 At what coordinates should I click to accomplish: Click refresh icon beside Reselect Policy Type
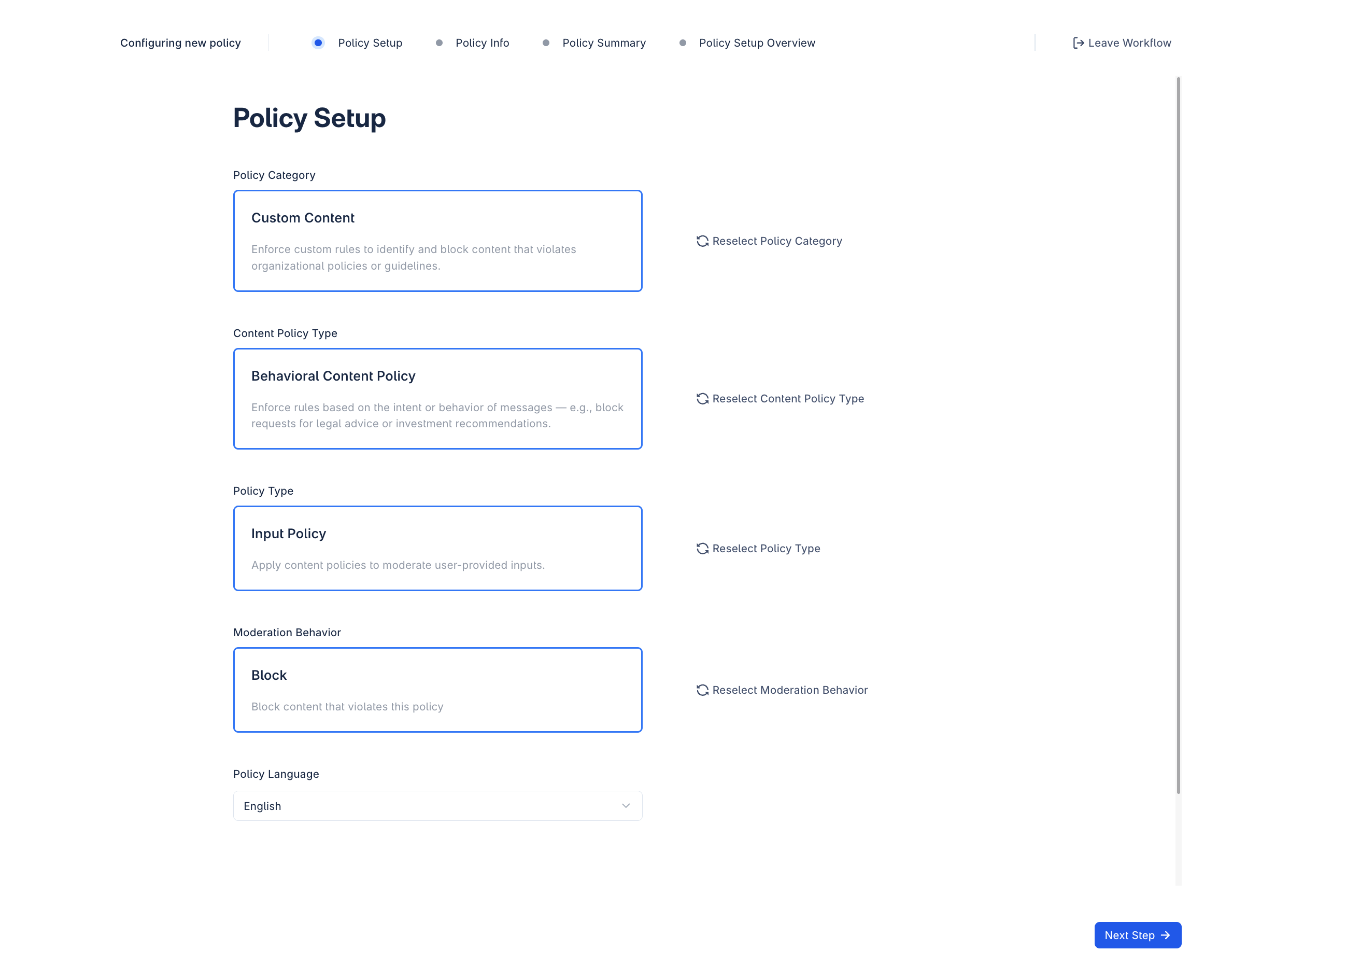[702, 549]
